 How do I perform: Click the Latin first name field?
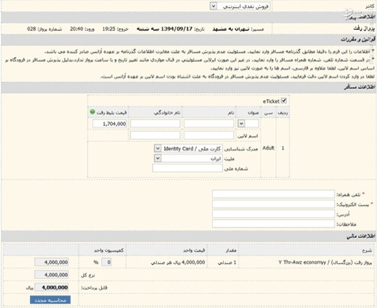208,136
